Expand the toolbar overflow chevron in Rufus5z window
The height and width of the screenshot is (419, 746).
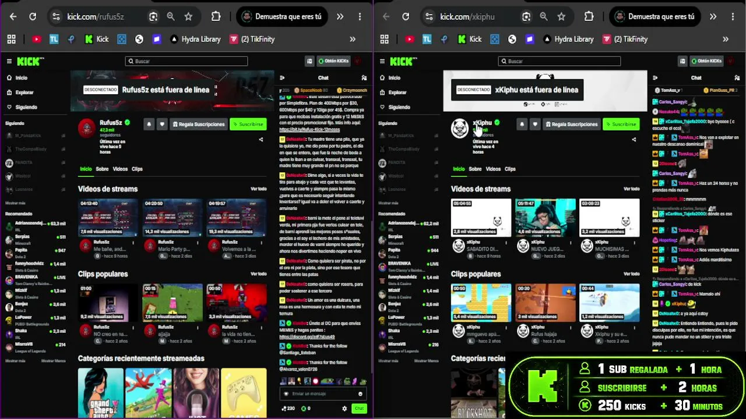[340, 17]
